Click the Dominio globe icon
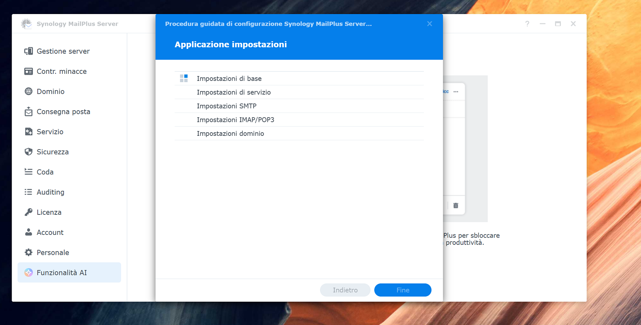This screenshot has width=641, height=325. point(28,91)
